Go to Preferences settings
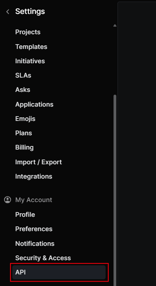This screenshot has height=286, width=156. point(34,229)
